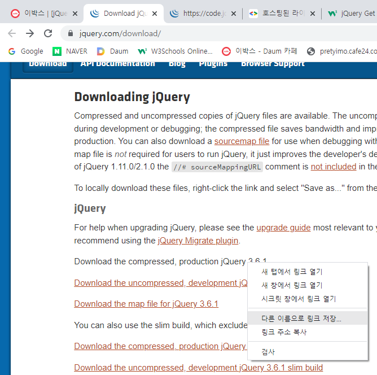The height and width of the screenshot is (375, 377).
Task: Click the padlock site security icon
Action: coord(70,33)
